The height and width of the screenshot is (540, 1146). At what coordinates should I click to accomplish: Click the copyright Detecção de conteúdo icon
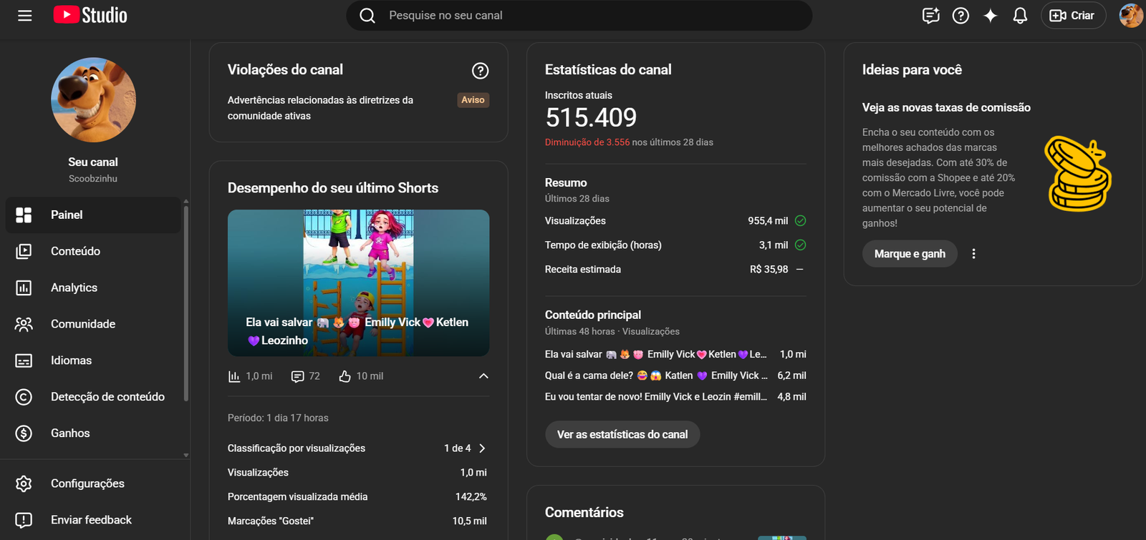coord(24,397)
